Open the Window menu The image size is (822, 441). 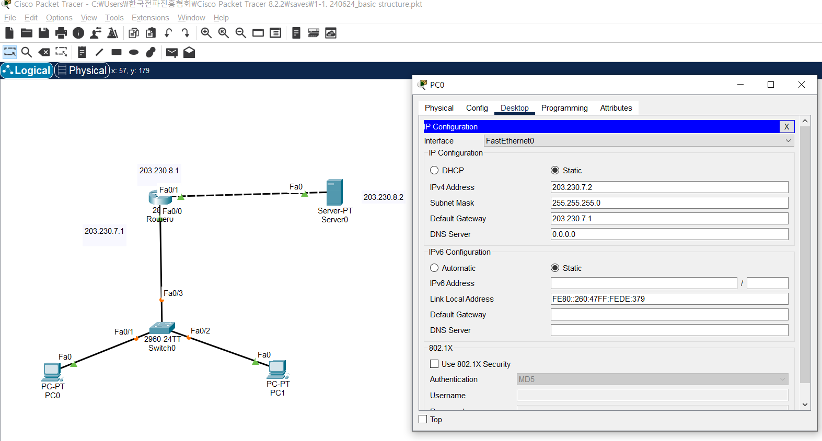(x=191, y=18)
